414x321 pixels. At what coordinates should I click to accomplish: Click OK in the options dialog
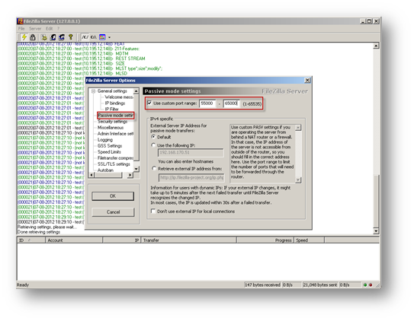(x=113, y=196)
